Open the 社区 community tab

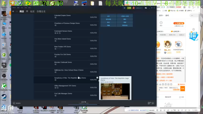click(x=32, y=11)
